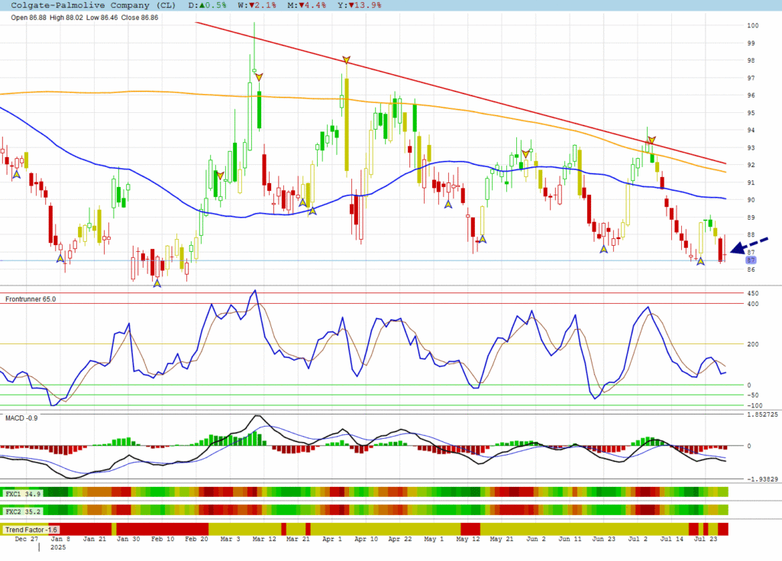Click the buy signal marker at the February low near 85
782x561 pixels.
click(157, 283)
